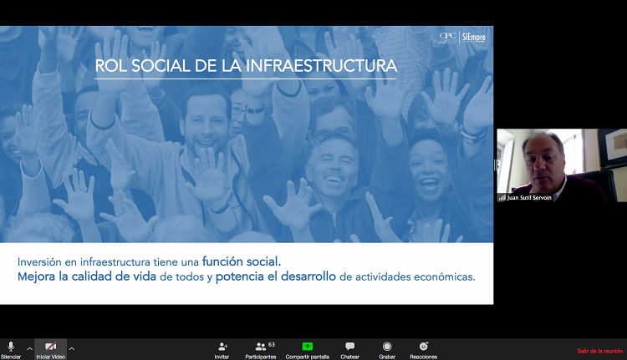Click the 63 participant count badge

click(272, 343)
